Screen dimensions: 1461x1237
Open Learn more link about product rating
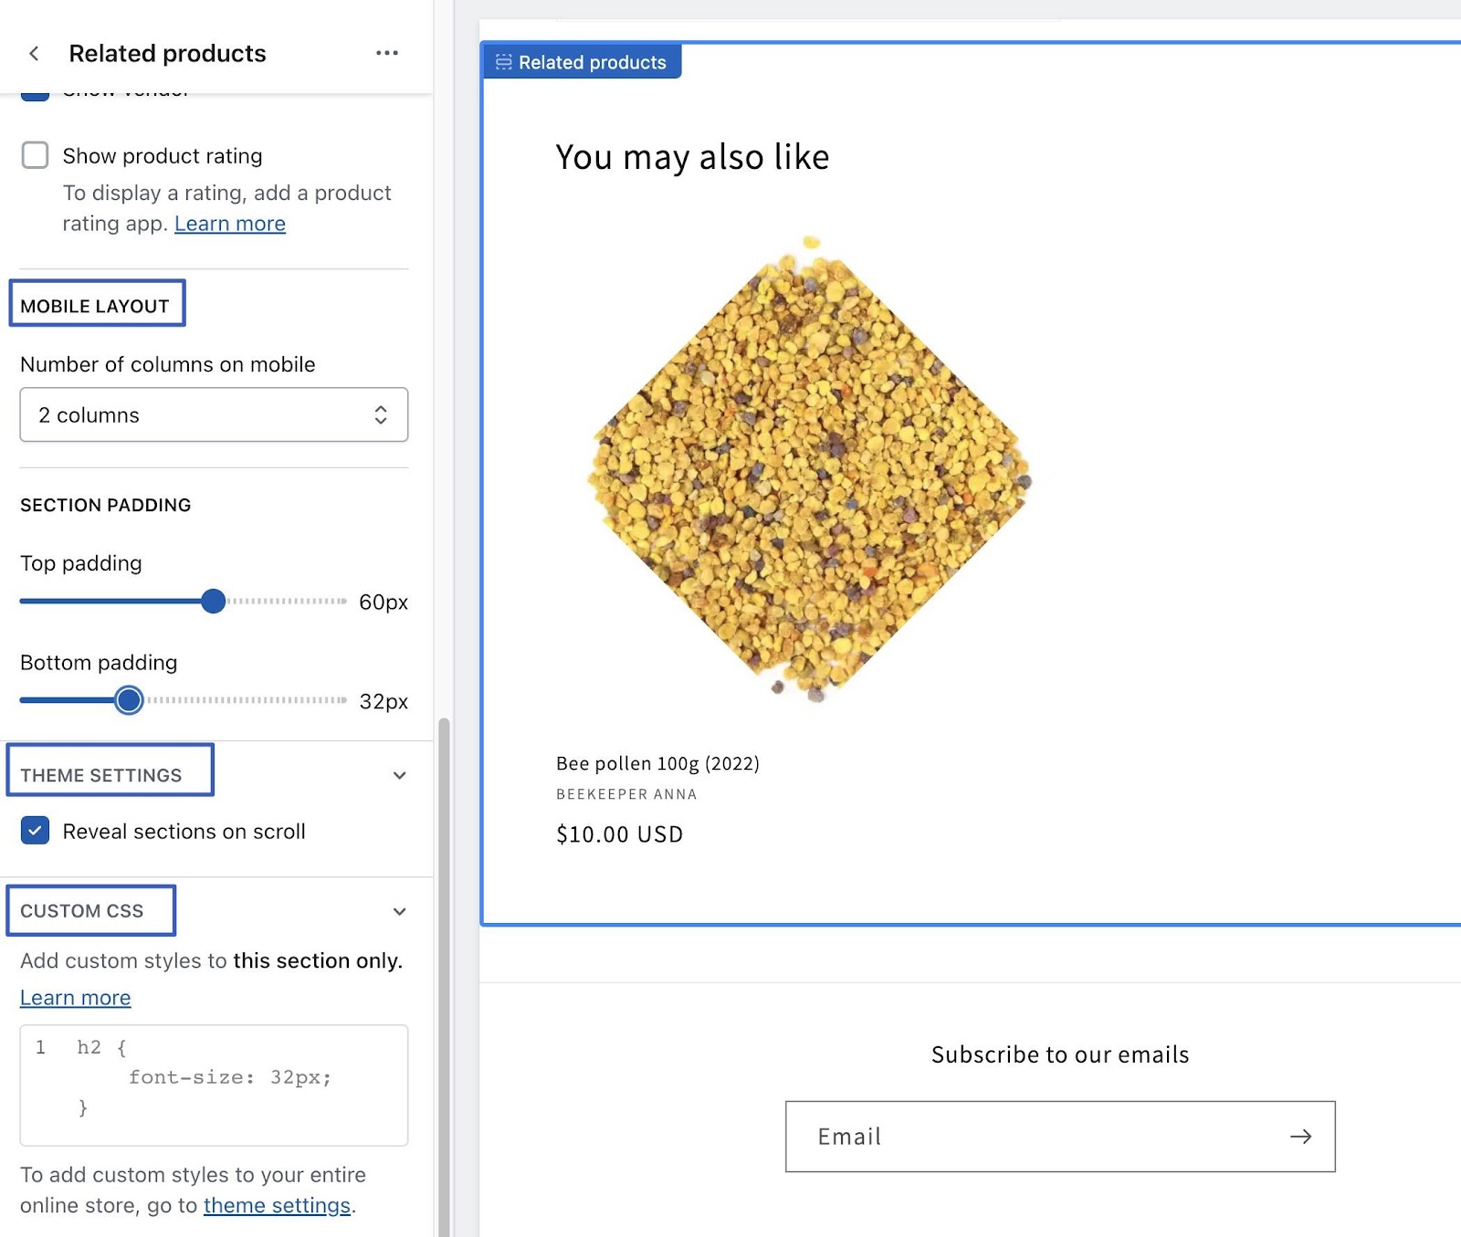tap(230, 224)
